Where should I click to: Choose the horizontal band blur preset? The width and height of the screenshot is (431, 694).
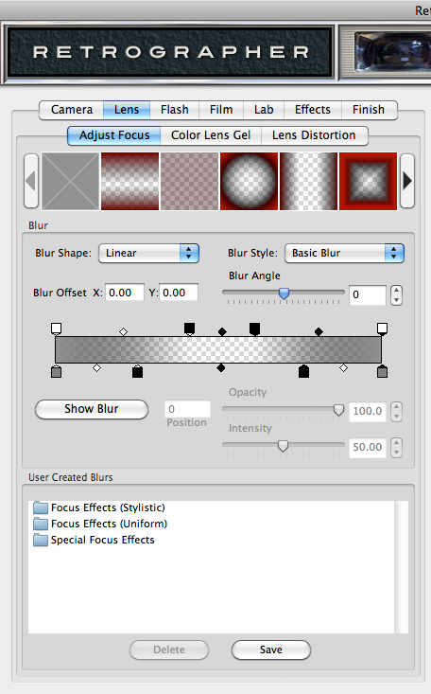[x=130, y=181]
